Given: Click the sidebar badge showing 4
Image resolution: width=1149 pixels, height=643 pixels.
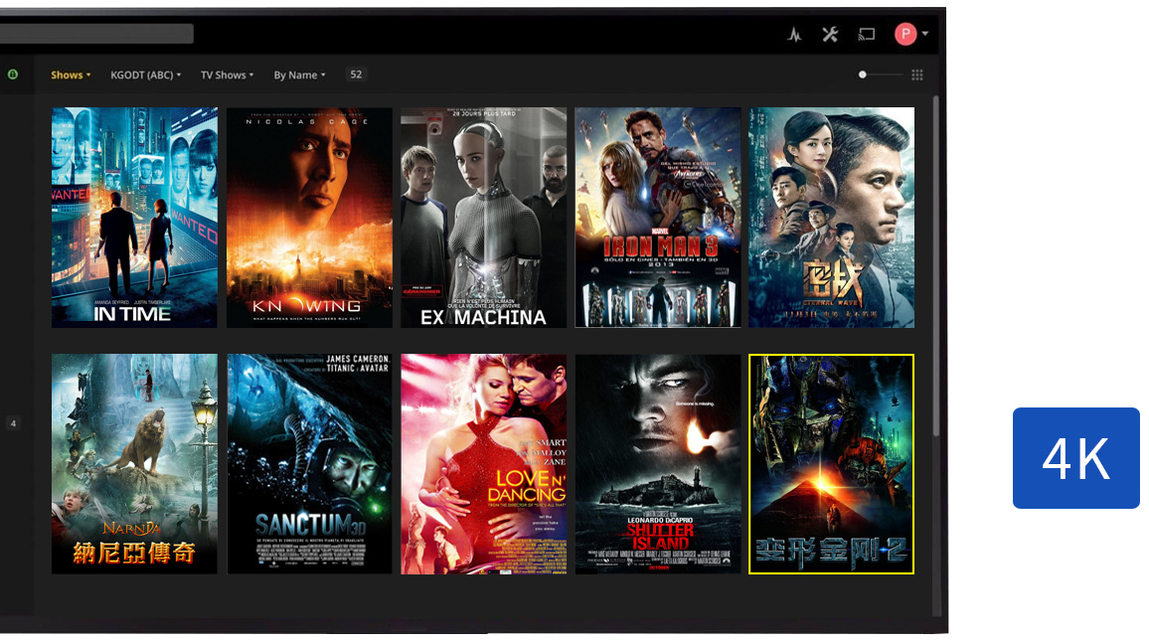Looking at the screenshot, I should [x=13, y=423].
